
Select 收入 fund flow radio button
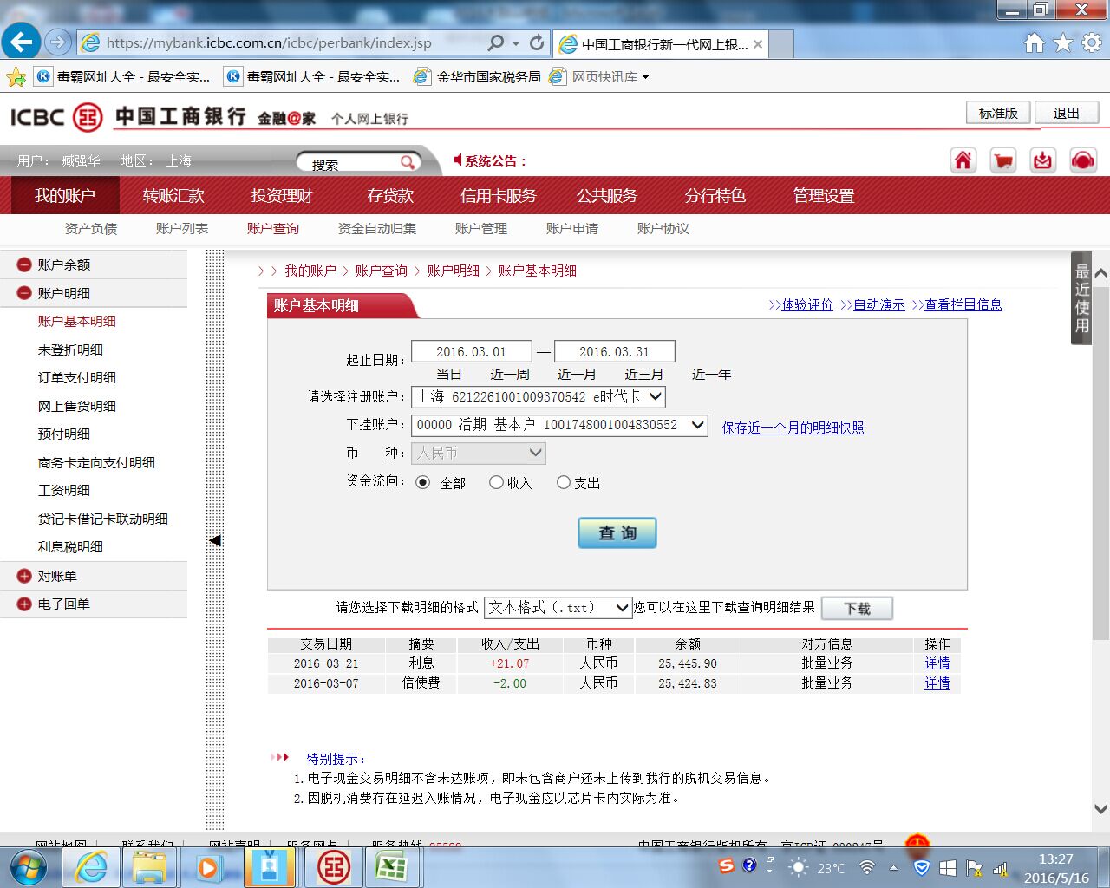click(496, 482)
